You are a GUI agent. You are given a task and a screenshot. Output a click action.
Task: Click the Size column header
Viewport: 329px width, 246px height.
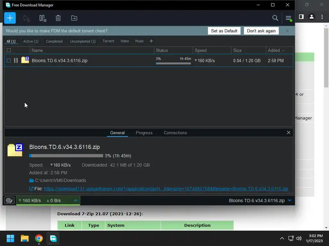click(249, 50)
